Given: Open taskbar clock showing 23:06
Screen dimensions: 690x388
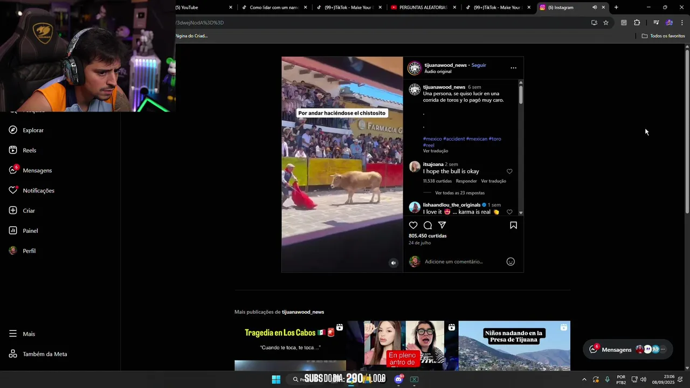Looking at the screenshot, I should point(663,379).
